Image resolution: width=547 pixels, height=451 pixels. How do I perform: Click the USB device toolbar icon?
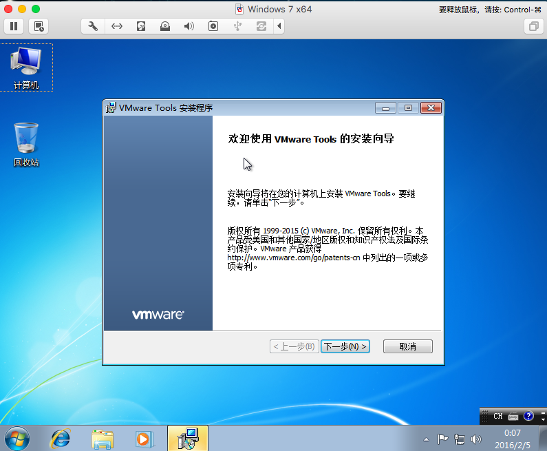point(237,26)
